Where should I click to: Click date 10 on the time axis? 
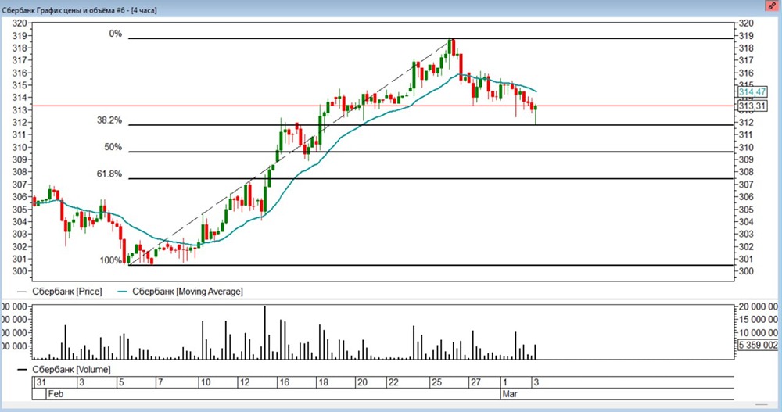click(x=205, y=382)
